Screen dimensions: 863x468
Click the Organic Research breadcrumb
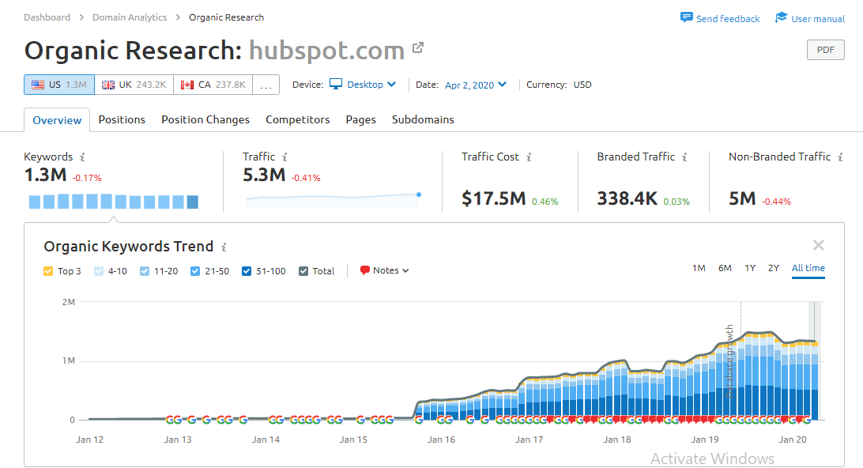tap(226, 17)
